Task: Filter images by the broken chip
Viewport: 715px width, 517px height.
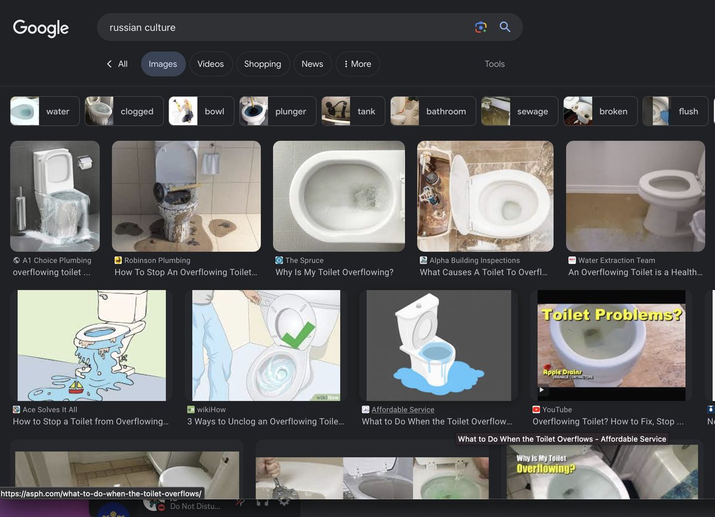Action: (600, 111)
